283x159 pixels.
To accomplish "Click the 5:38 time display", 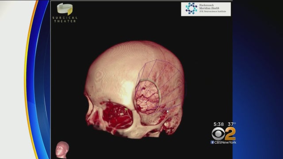I will pos(218,124).
